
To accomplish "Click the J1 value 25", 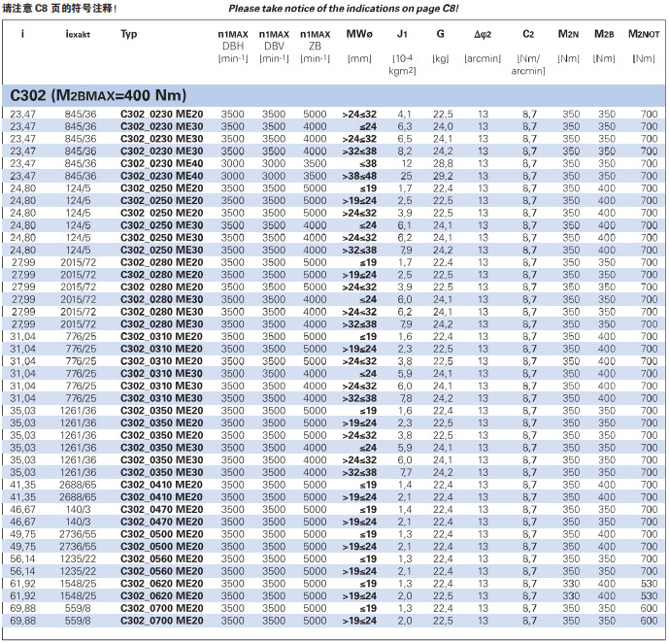I will pos(406,175).
